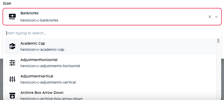
Task: Click the horizontal adjustments sliders icon
Action: point(12,63)
